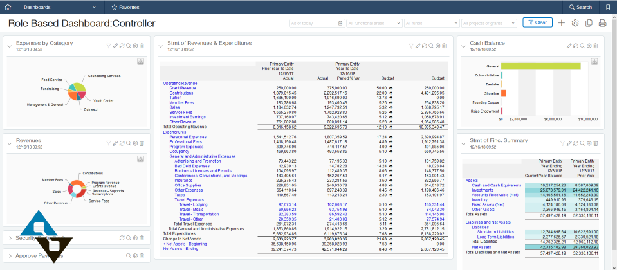The height and width of the screenshot is (270, 617).
Task: Click the Expenses by Category pie chart
Action: point(77,91)
